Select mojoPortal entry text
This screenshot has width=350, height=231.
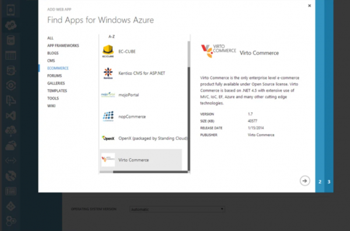[x=128, y=95]
